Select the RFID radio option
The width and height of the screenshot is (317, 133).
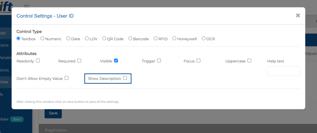pos(155,38)
